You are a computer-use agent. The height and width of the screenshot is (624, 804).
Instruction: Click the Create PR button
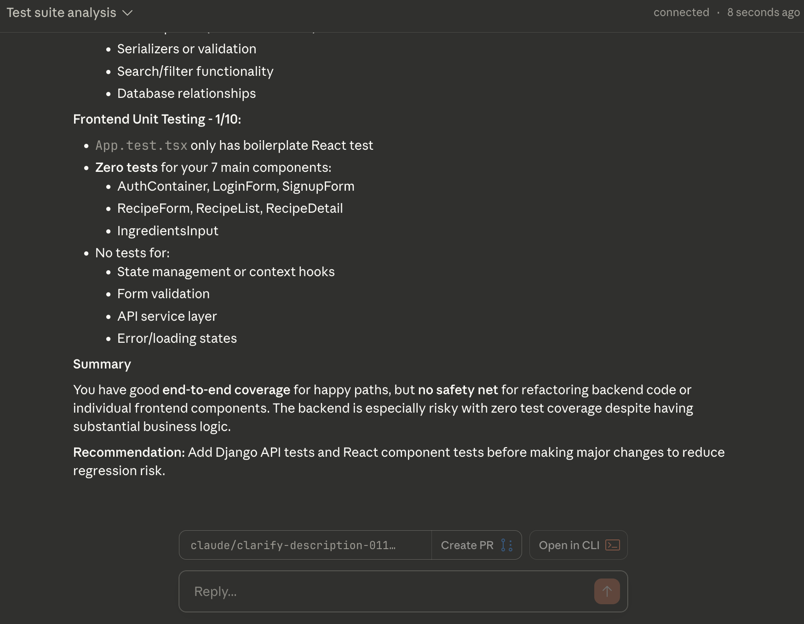(x=466, y=545)
